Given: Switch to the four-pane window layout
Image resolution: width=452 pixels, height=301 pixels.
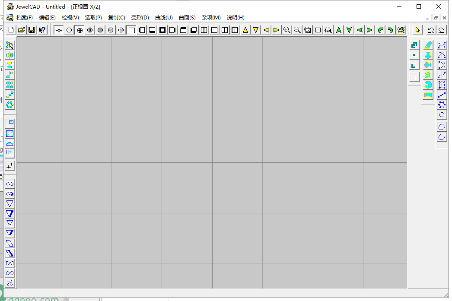Looking at the screenshot, I should [x=235, y=30].
